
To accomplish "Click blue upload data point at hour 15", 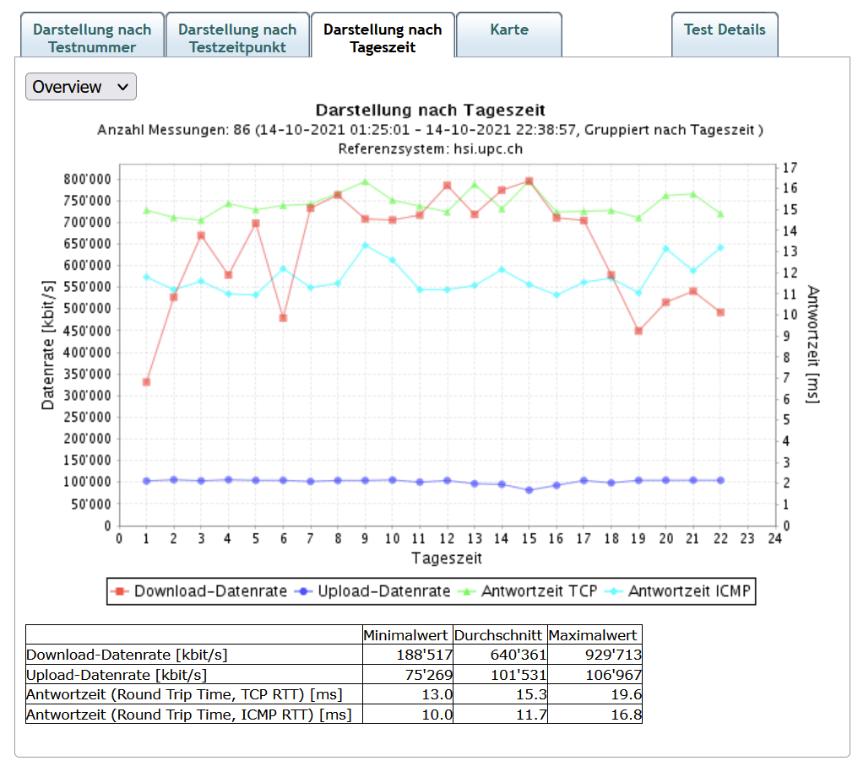I will 529,490.
